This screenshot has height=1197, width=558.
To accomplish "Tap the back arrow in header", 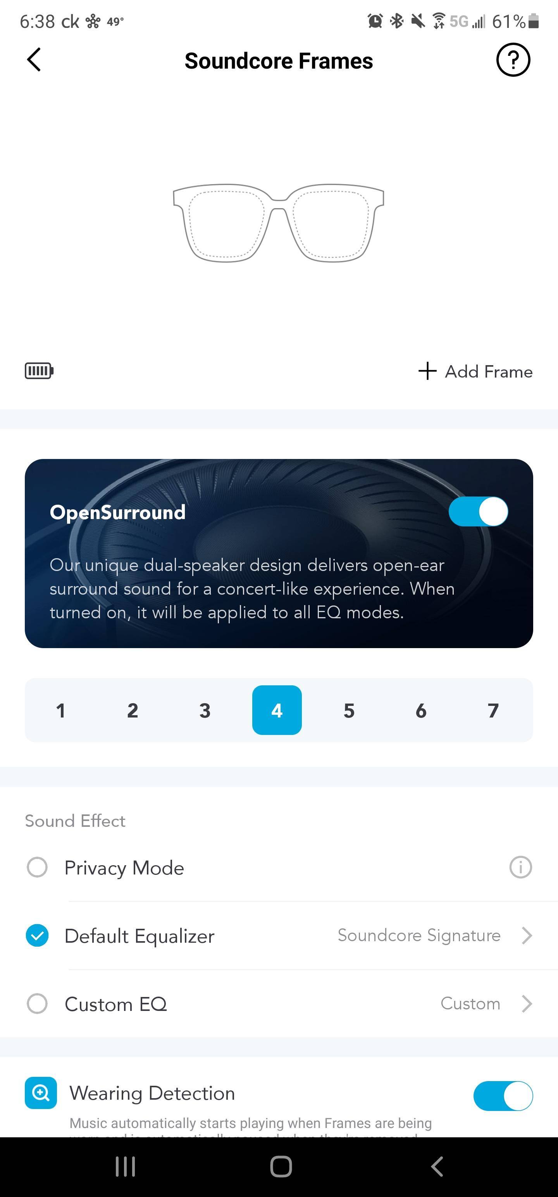I will pyautogui.click(x=34, y=60).
